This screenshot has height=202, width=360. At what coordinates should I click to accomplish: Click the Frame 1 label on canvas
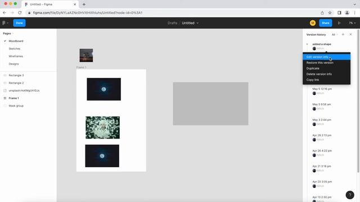[81, 67]
